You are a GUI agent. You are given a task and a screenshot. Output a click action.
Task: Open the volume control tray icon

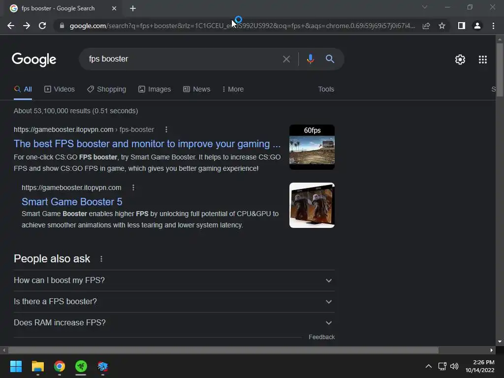tap(454, 366)
